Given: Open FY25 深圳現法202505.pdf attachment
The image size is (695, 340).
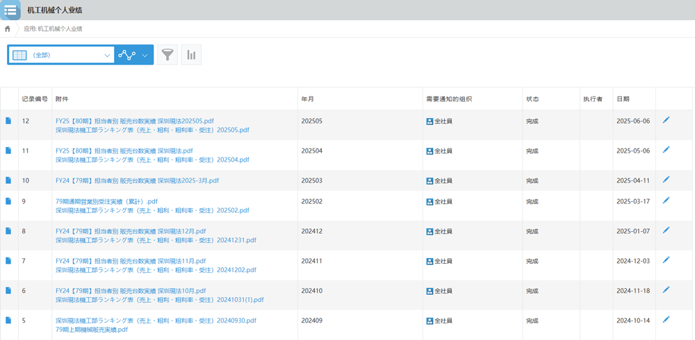Looking at the screenshot, I should pos(134,121).
